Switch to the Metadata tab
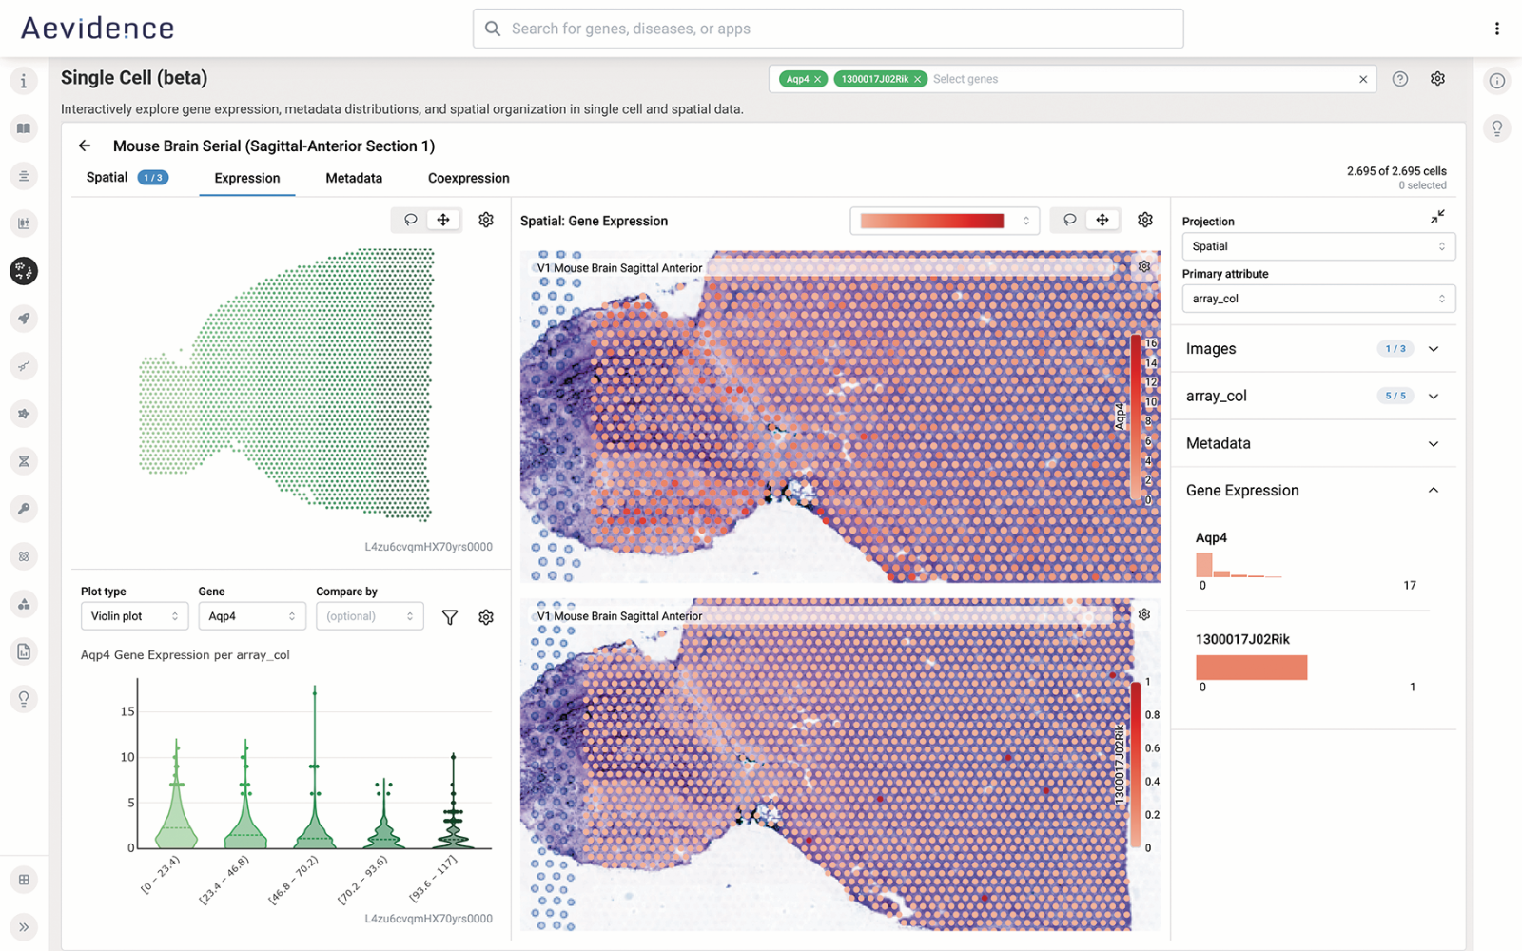The width and height of the screenshot is (1522, 951). click(354, 178)
